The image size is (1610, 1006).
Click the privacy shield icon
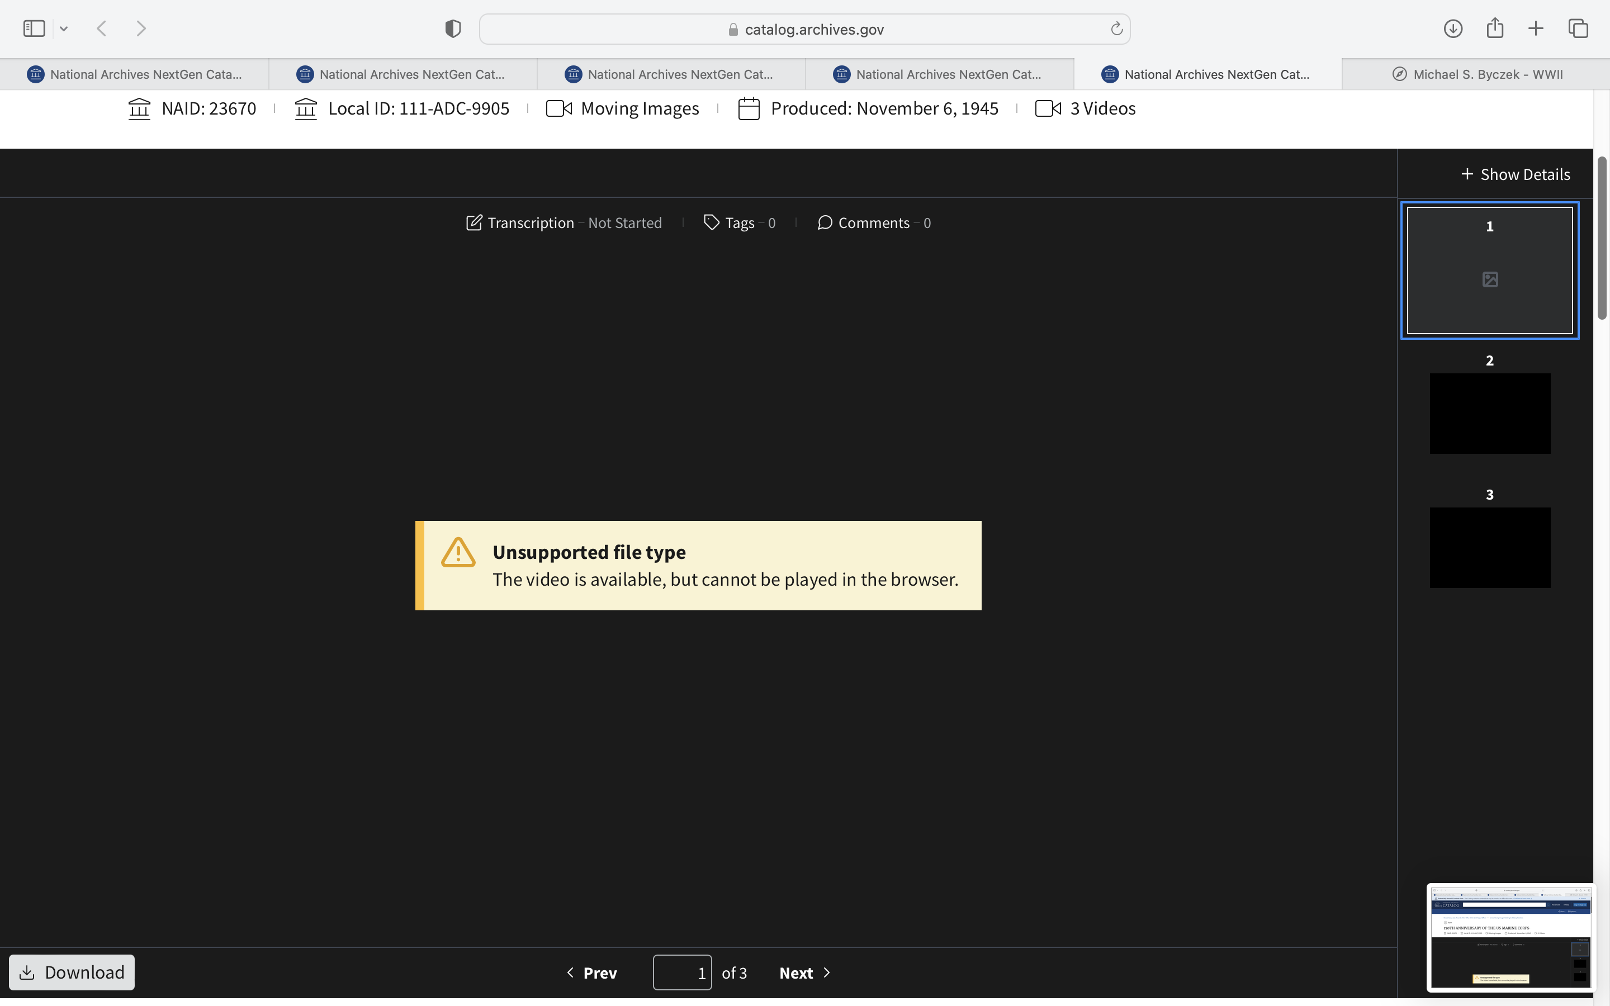pos(452,29)
